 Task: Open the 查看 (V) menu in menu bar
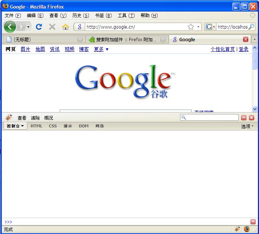pyautogui.click(x=58, y=16)
